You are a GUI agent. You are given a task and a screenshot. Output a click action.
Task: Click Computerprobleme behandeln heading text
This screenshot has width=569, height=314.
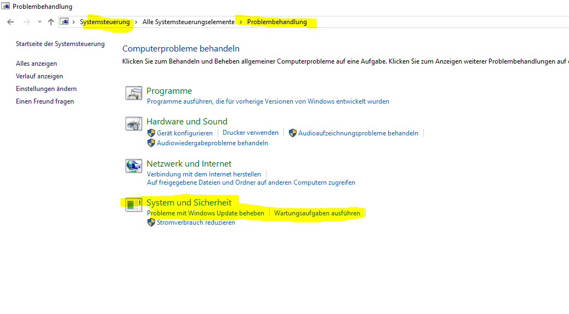181,49
